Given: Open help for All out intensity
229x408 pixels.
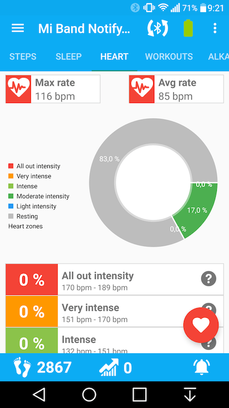Looking at the screenshot, I should pos(208,279).
